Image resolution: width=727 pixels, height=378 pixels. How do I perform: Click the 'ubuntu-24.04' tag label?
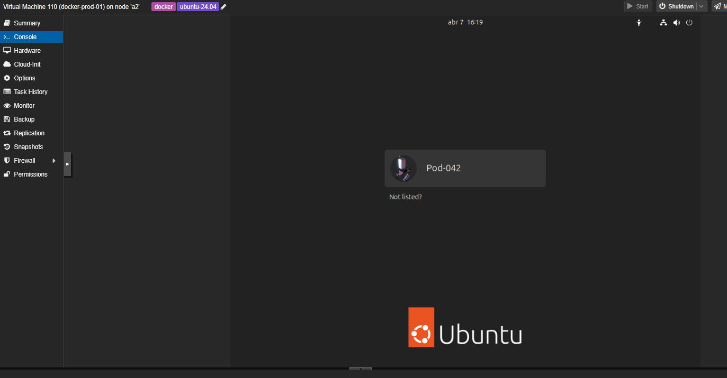click(198, 7)
